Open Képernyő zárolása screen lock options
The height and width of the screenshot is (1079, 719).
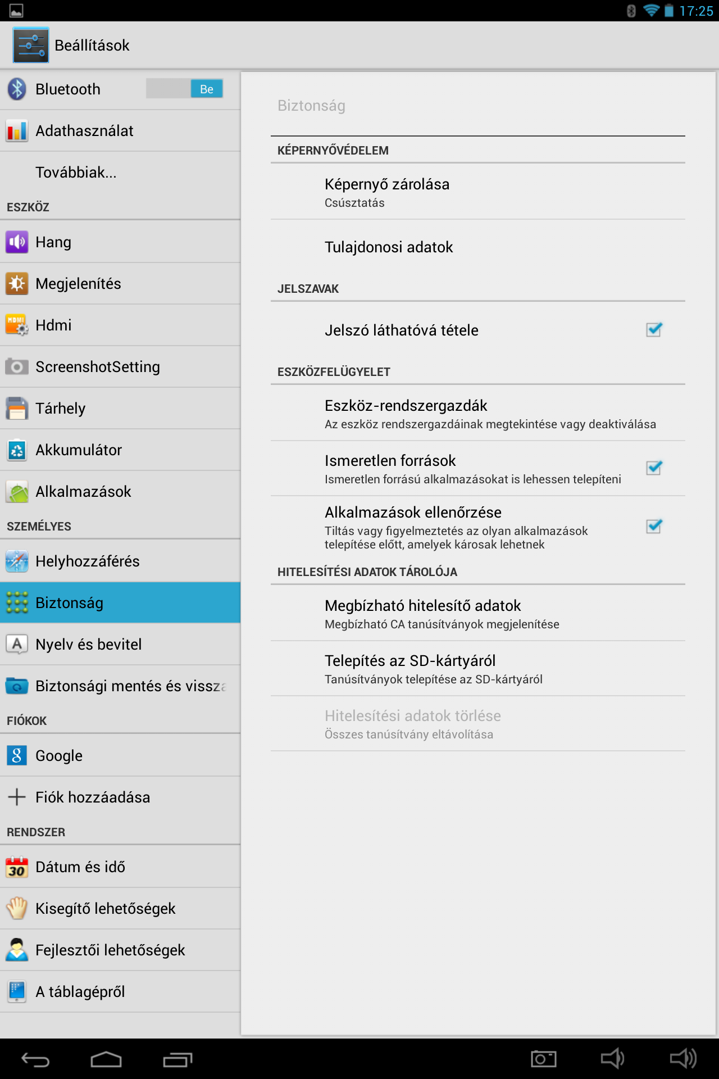478,192
